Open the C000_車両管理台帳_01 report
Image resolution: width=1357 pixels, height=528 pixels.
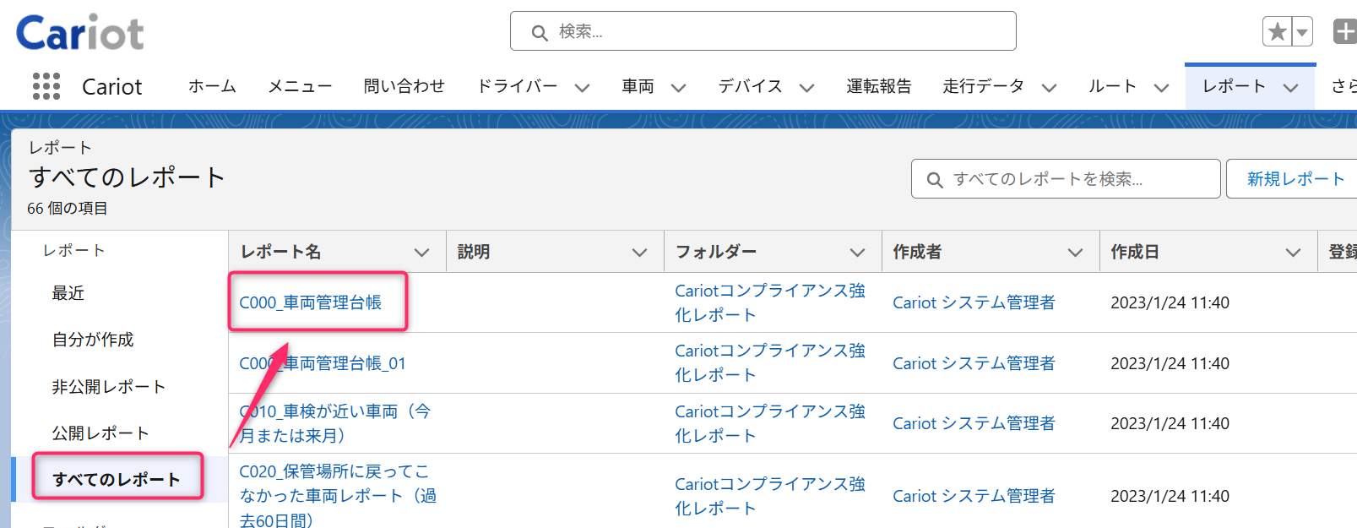323,363
